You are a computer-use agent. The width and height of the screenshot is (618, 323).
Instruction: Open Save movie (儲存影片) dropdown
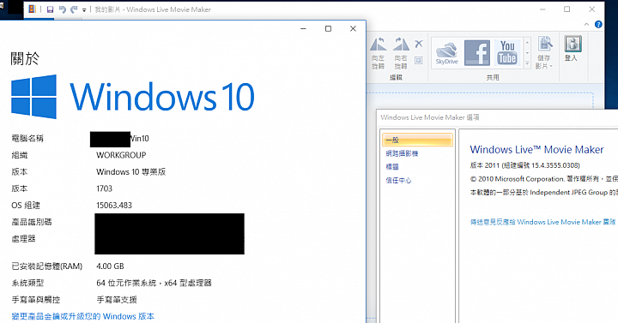coord(544,53)
